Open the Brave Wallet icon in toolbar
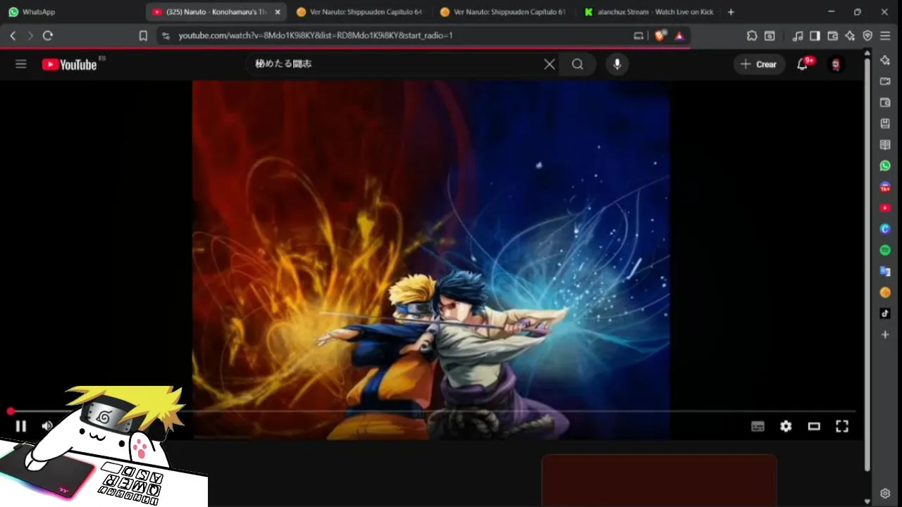This screenshot has width=902, height=507. pyautogui.click(x=832, y=35)
